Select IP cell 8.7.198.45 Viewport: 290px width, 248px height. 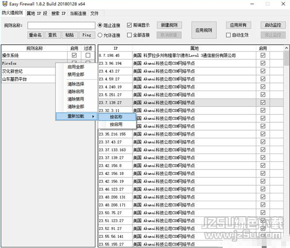pos(116,56)
